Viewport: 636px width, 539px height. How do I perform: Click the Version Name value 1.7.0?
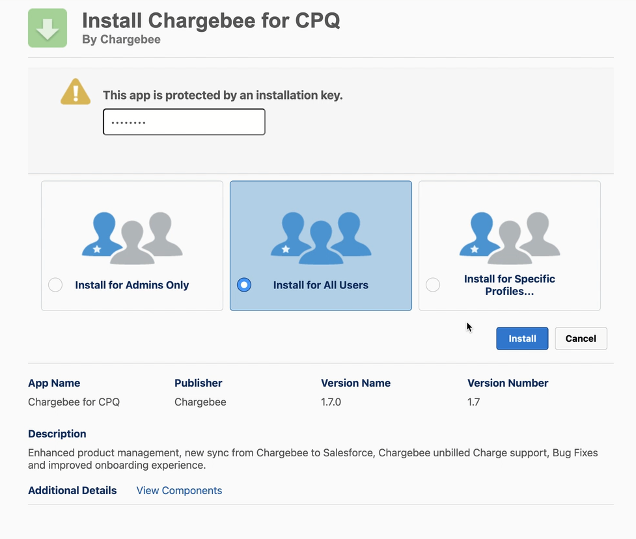point(331,402)
